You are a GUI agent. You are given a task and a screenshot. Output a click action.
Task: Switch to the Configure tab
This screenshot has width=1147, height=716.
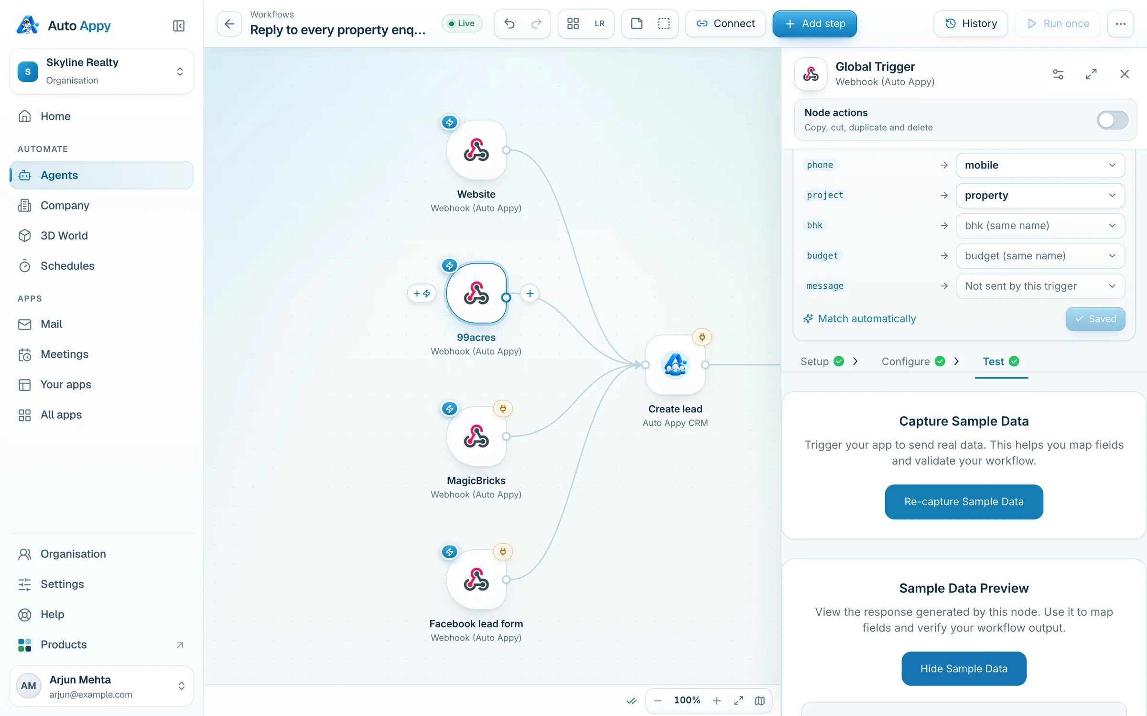pos(913,361)
